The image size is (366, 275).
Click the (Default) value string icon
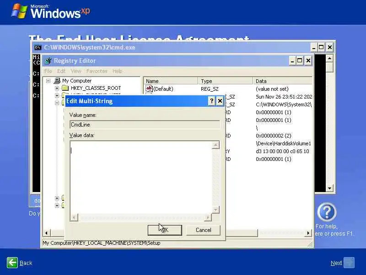[149, 88]
